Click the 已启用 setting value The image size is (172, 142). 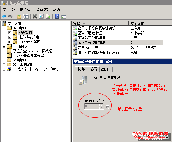(135, 28)
